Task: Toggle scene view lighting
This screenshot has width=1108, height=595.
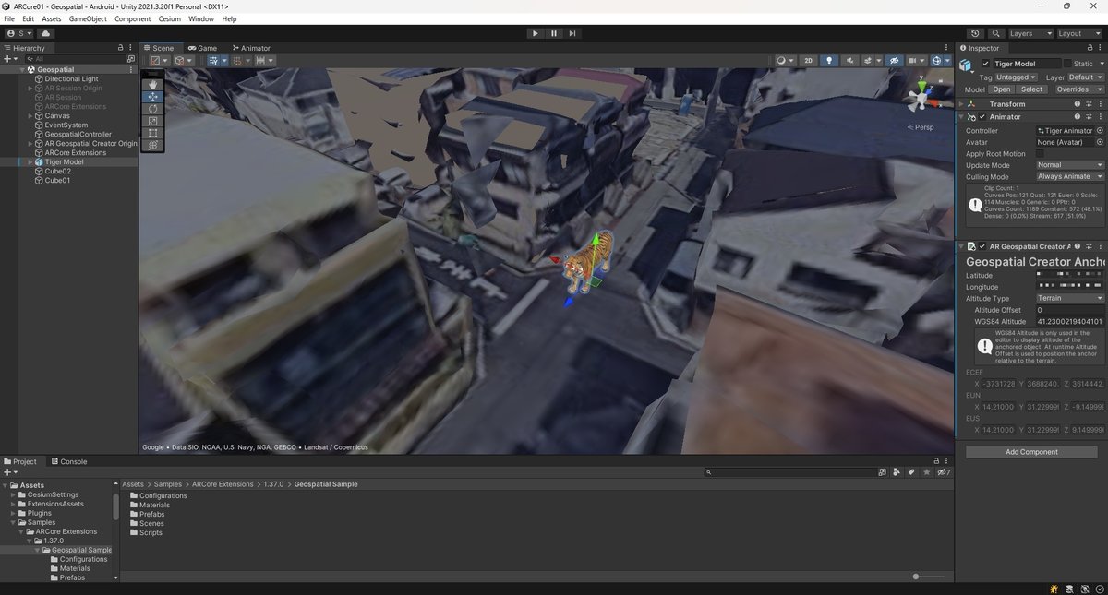Action: (829, 60)
